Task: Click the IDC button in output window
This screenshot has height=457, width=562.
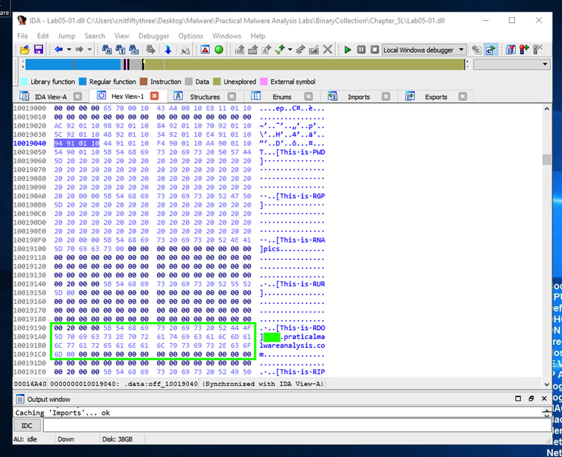Action: coord(27,425)
